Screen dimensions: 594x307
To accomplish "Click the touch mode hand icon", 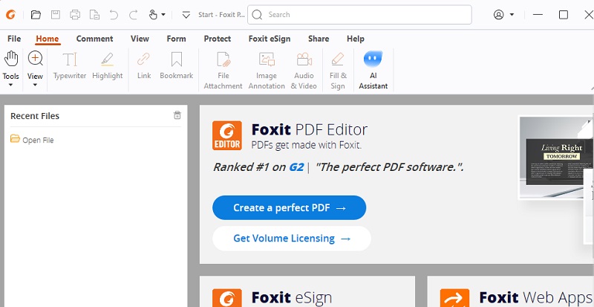I will (x=153, y=15).
